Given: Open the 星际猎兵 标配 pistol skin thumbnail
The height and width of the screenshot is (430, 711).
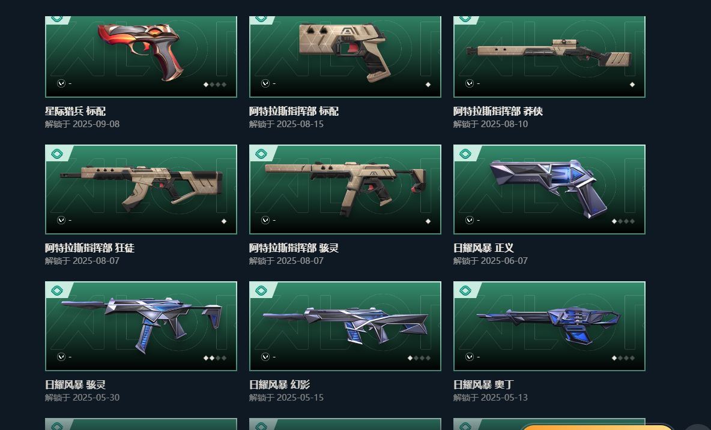Looking at the screenshot, I should (x=141, y=56).
